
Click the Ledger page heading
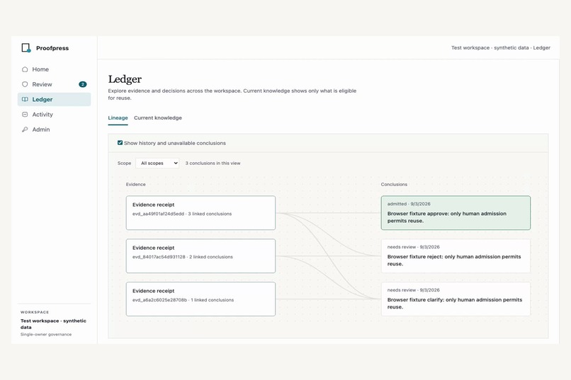tap(125, 79)
